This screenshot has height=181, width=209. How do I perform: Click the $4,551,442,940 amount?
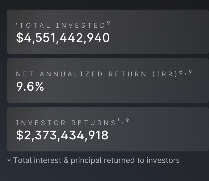[63, 38]
